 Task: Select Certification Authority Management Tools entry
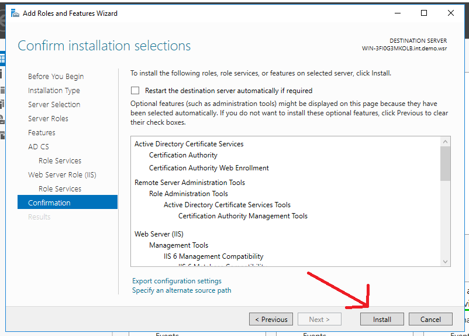point(243,216)
